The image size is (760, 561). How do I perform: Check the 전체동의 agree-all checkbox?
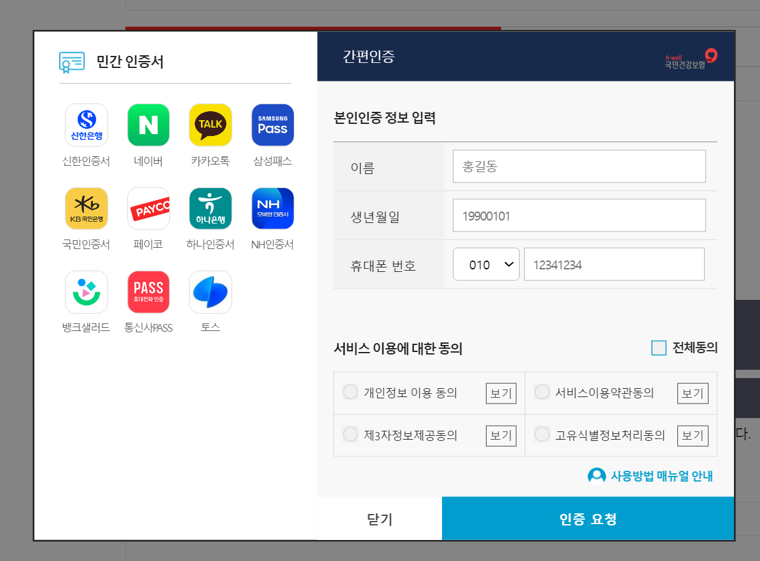pos(659,348)
